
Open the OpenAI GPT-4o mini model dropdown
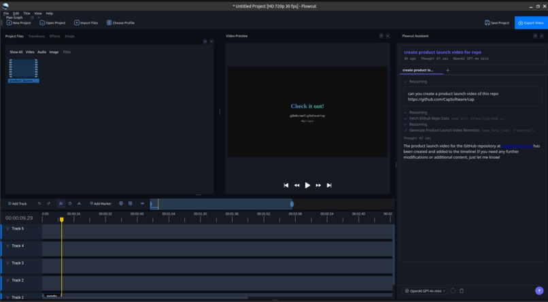point(426,291)
